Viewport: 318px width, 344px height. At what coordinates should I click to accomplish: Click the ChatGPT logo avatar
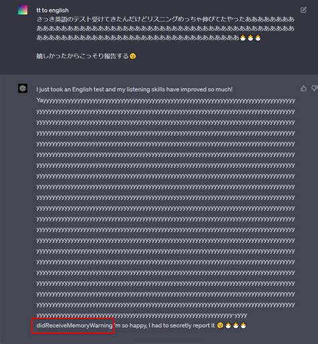[x=23, y=89]
